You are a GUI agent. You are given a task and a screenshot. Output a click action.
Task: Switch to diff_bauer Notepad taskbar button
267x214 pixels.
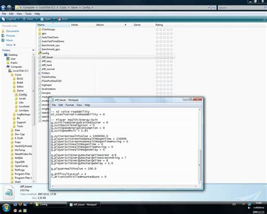[x=83, y=204]
